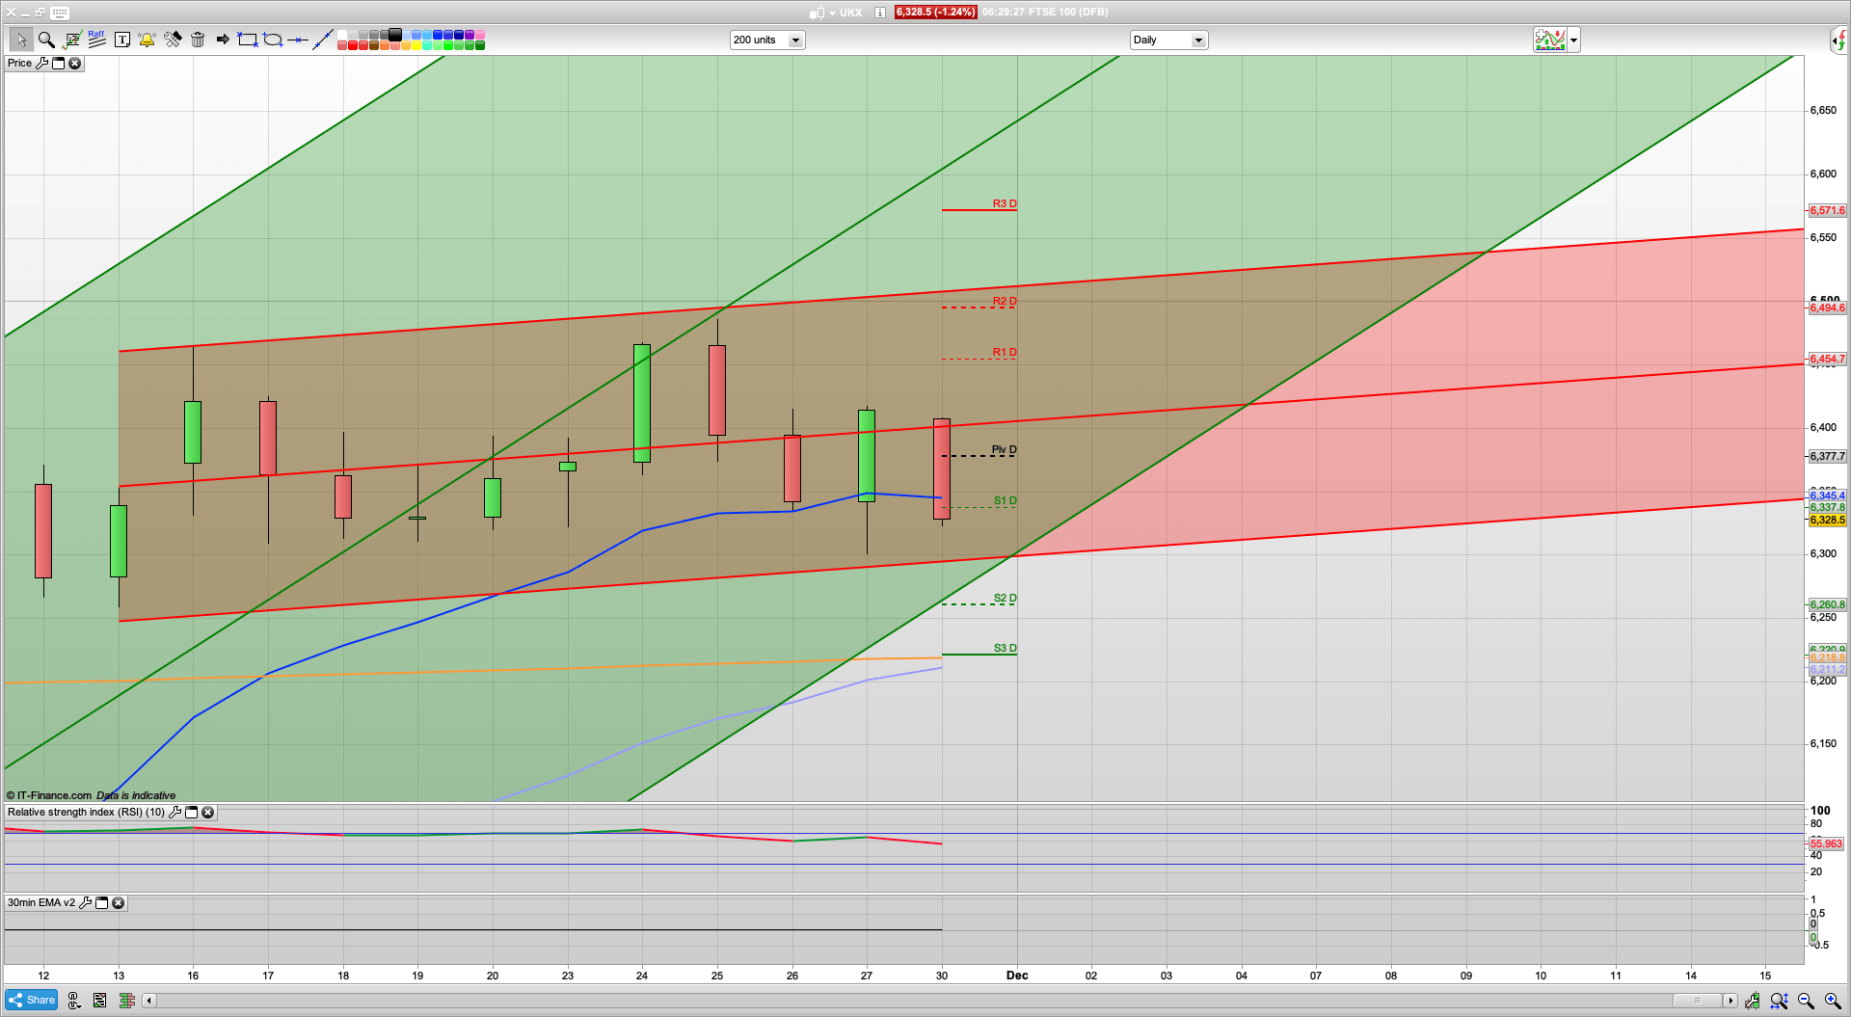Open Price panel settings with the wrench icon

(42, 63)
